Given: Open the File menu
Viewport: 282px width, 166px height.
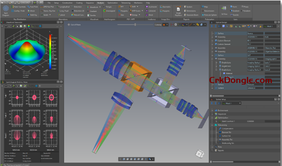Looking at the screenshot, I should point(49,3).
